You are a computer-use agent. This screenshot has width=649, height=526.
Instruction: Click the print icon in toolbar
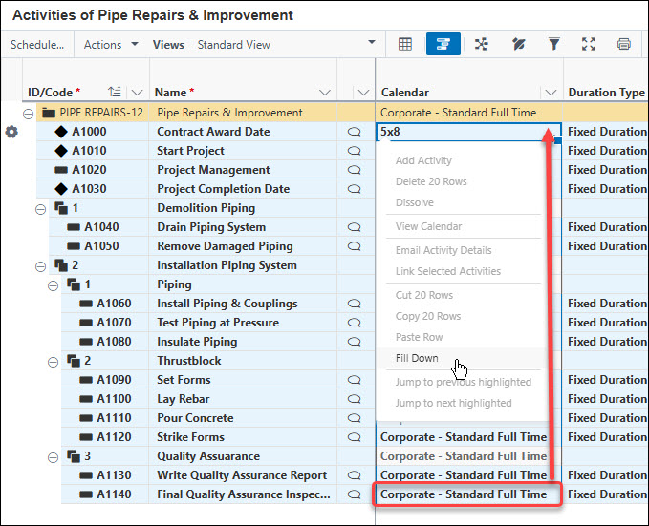(624, 44)
